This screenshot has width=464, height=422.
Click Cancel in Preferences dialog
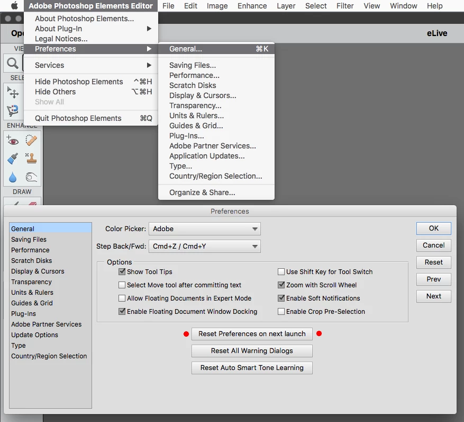click(433, 245)
